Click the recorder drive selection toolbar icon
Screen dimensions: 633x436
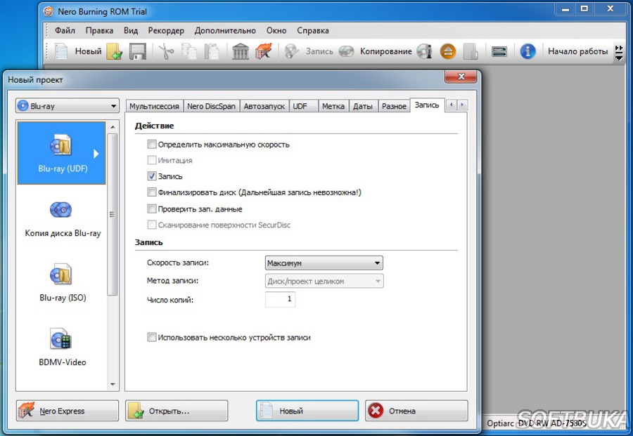click(499, 51)
